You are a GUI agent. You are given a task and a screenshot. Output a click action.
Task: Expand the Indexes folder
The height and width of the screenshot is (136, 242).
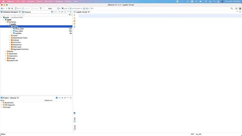(x=9, y=40)
